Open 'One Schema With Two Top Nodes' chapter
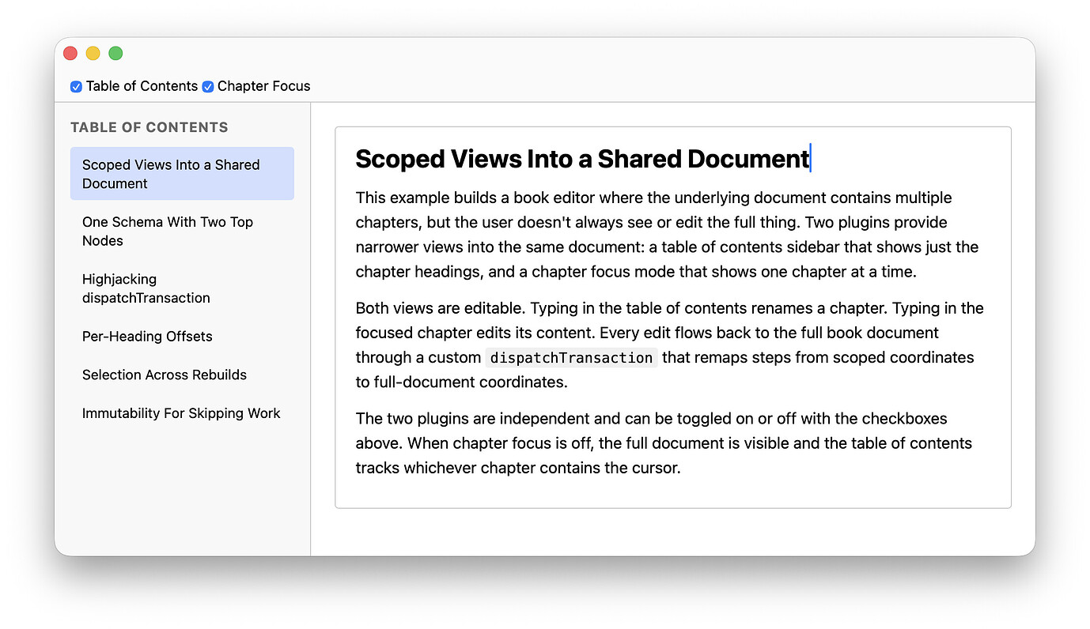This screenshot has width=1090, height=629. click(167, 232)
